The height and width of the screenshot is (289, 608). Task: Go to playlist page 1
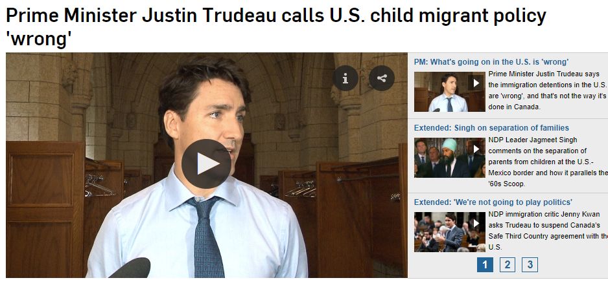coord(485,265)
